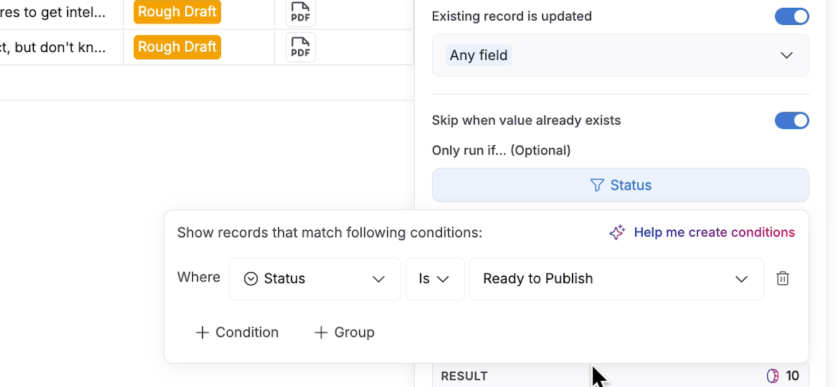Click the sparkle icon beside Help me create conditions
Image resolution: width=836 pixels, height=387 pixels.
(617, 232)
